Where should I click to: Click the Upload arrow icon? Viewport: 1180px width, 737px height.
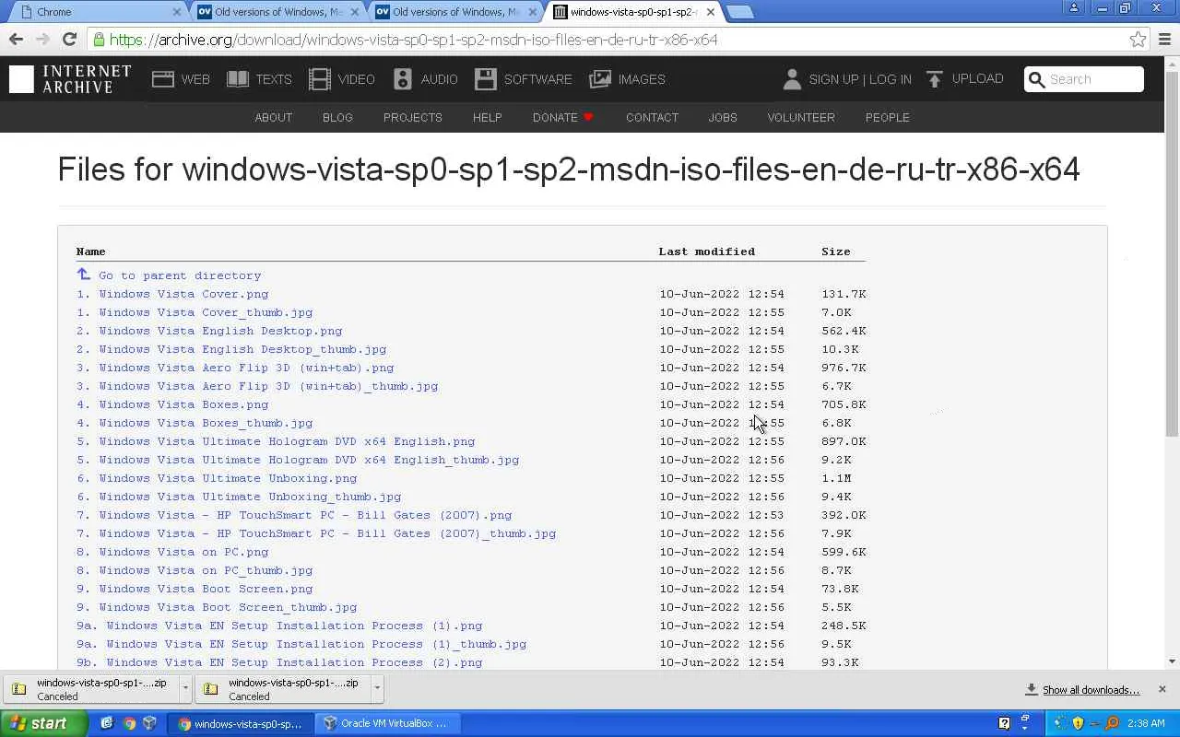(934, 79)
